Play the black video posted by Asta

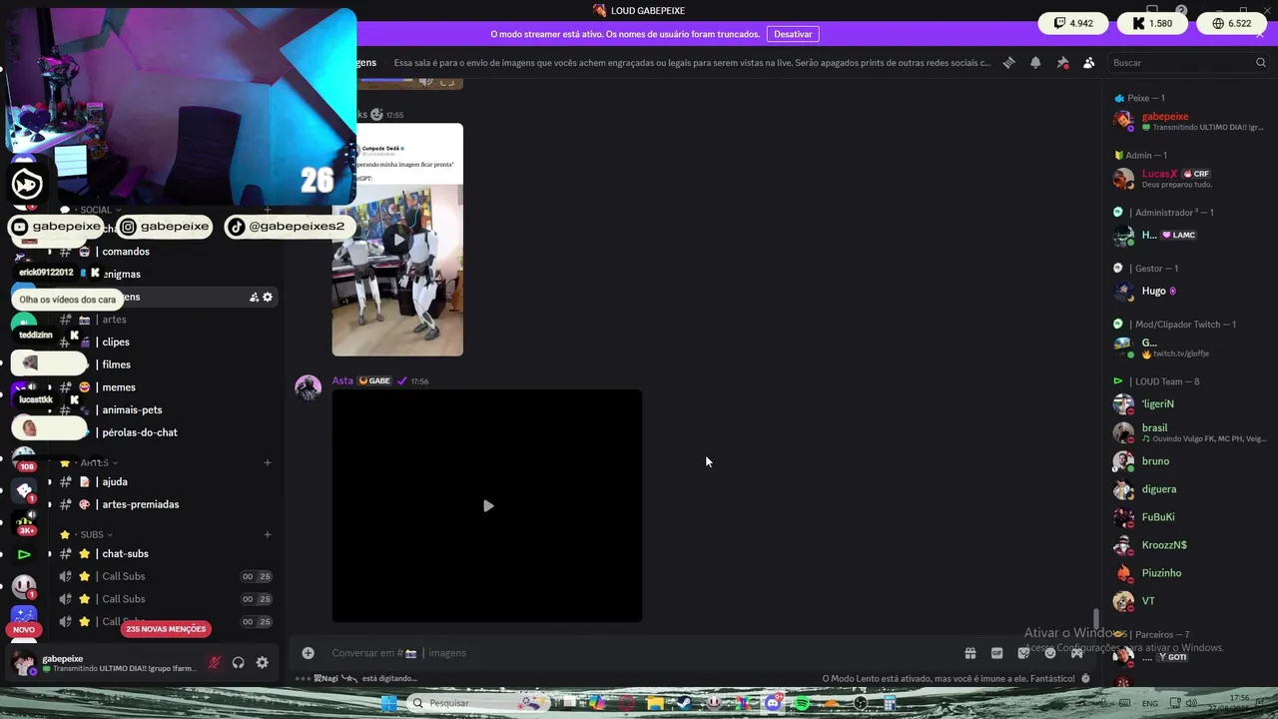pyautogui.click(x=487, y=506)
